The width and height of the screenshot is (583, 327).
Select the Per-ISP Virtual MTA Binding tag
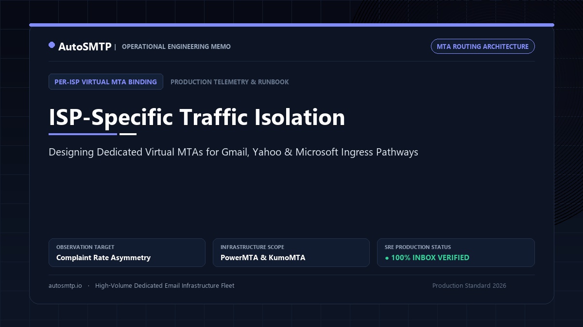point(105,82)
